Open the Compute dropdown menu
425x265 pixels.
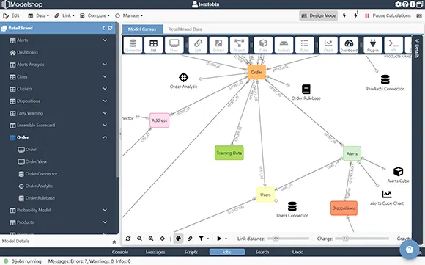(95, 15)
